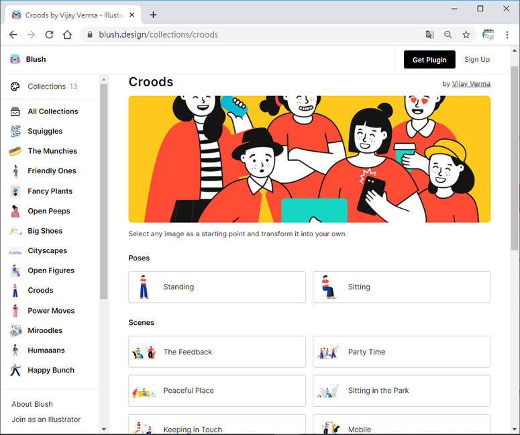Screen dimensions: 520x435
Task: Reload the page
Action: pyautogui.click(x=49, y=34)
